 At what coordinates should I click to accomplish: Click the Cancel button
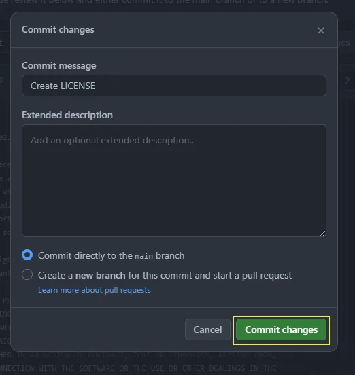coord(207,329)
